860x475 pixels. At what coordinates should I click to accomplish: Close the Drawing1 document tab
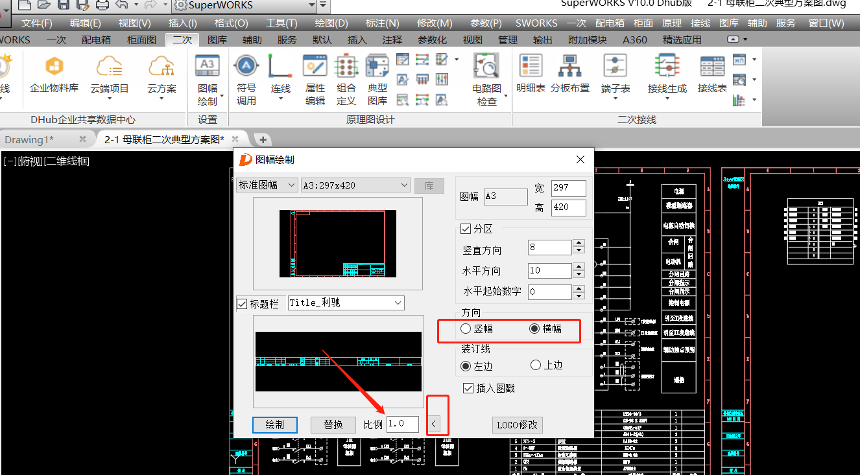click(x=82, y=139)
